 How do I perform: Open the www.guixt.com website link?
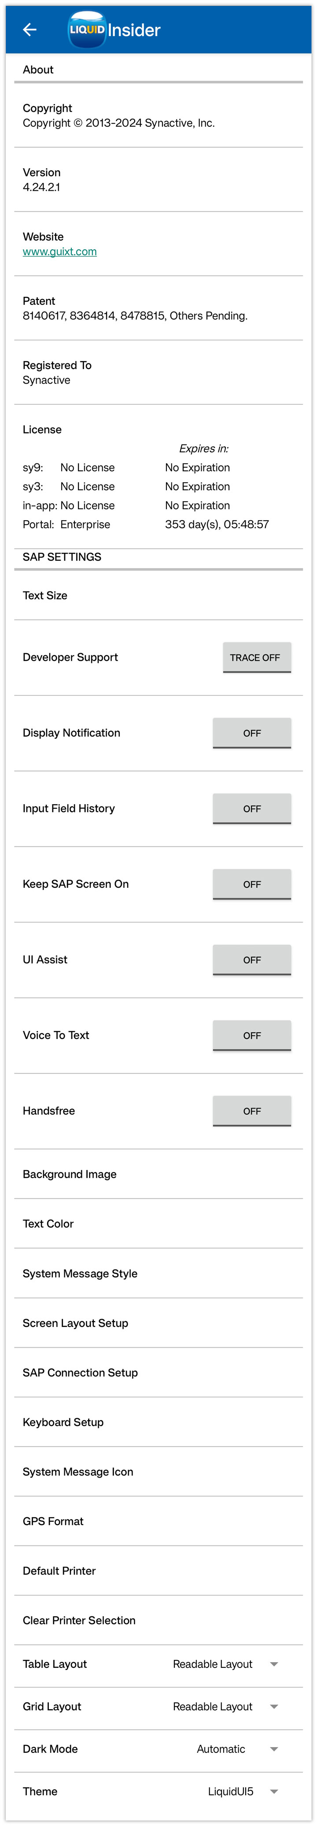click(x=59, y=251)
